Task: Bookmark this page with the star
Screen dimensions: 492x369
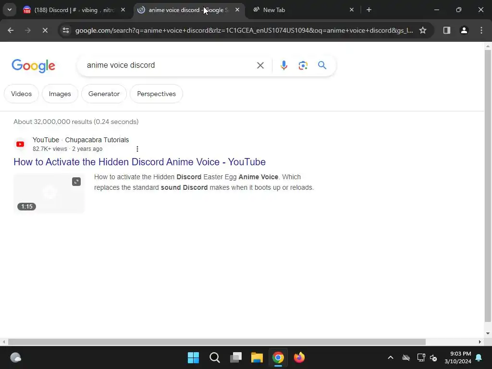Action: [423, 30]
